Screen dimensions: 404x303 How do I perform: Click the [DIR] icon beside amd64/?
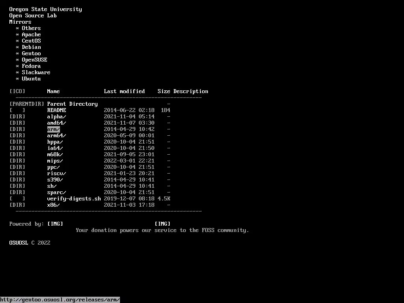point(17,123)
